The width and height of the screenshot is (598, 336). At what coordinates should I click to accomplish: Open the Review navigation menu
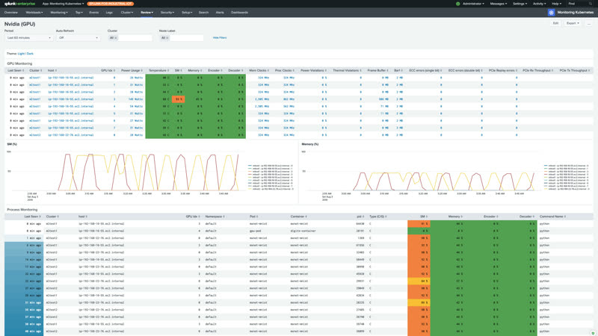point(147,13)
